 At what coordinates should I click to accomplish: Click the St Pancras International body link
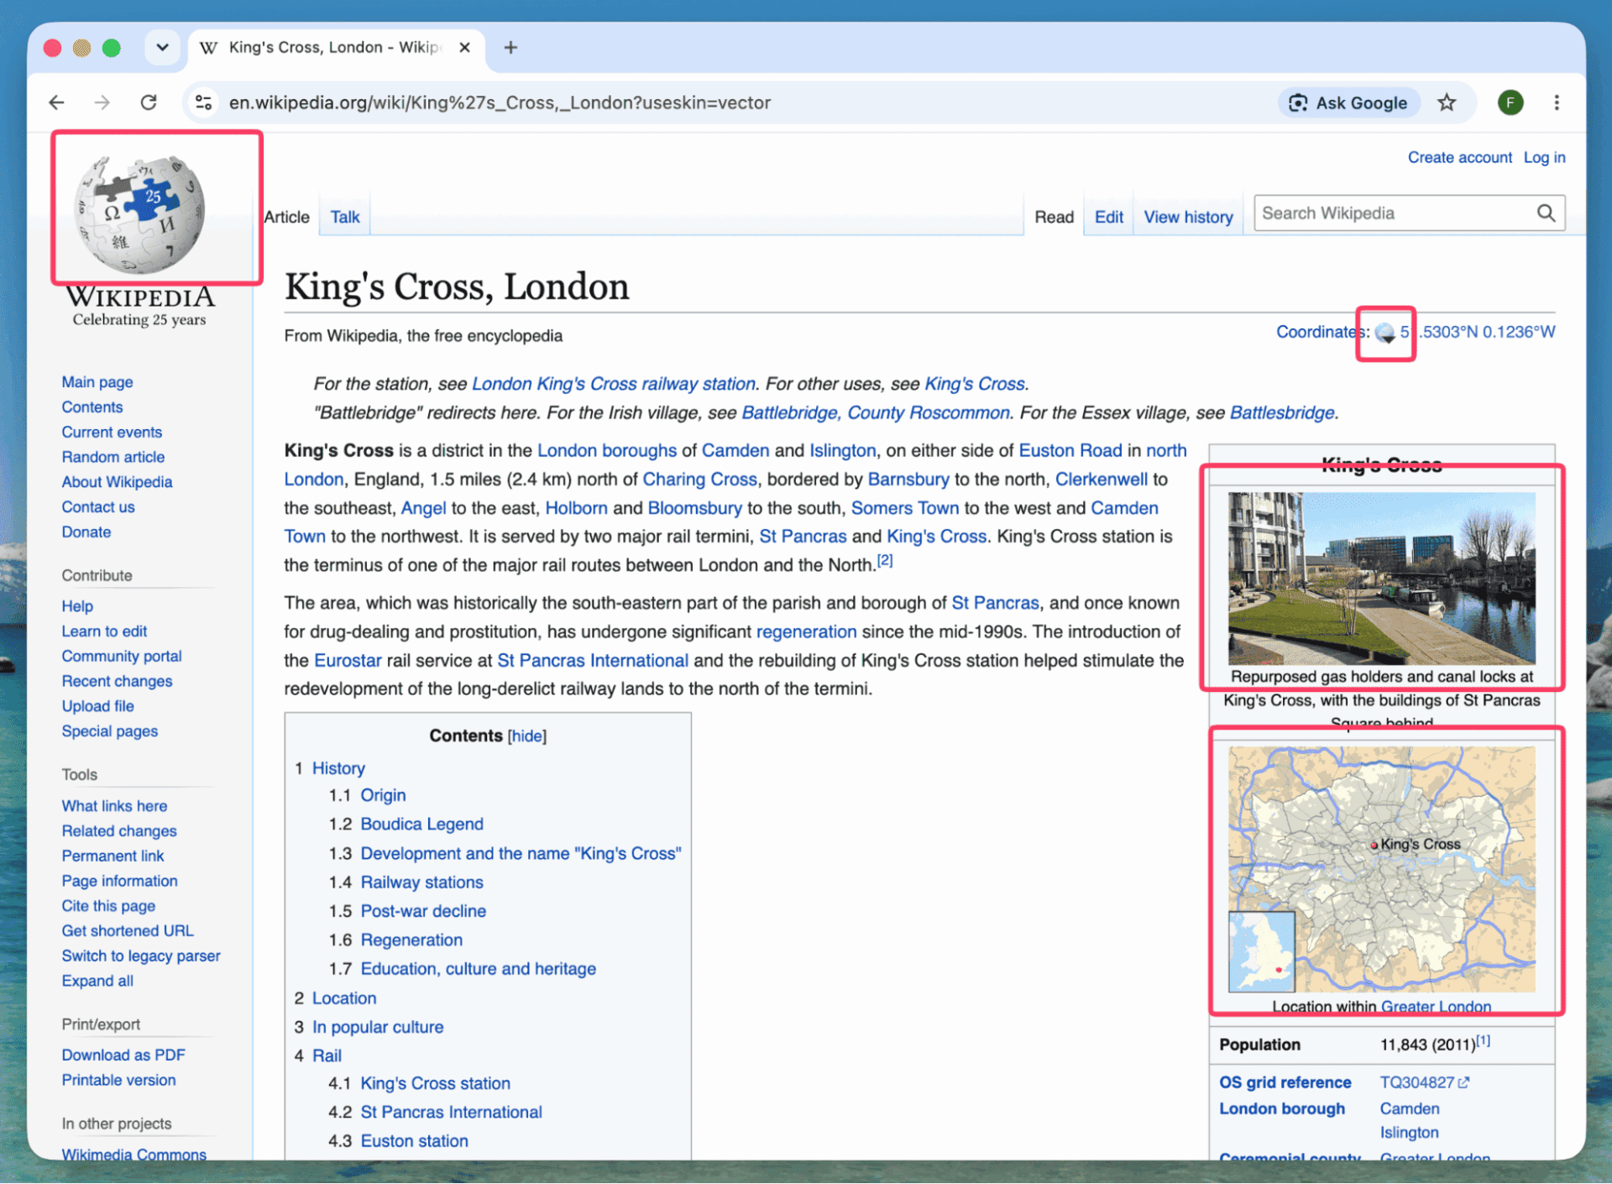pyautogui.click(x=592, y=661)
